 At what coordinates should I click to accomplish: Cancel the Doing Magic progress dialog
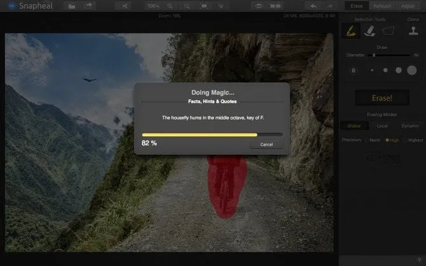point(266,144)
